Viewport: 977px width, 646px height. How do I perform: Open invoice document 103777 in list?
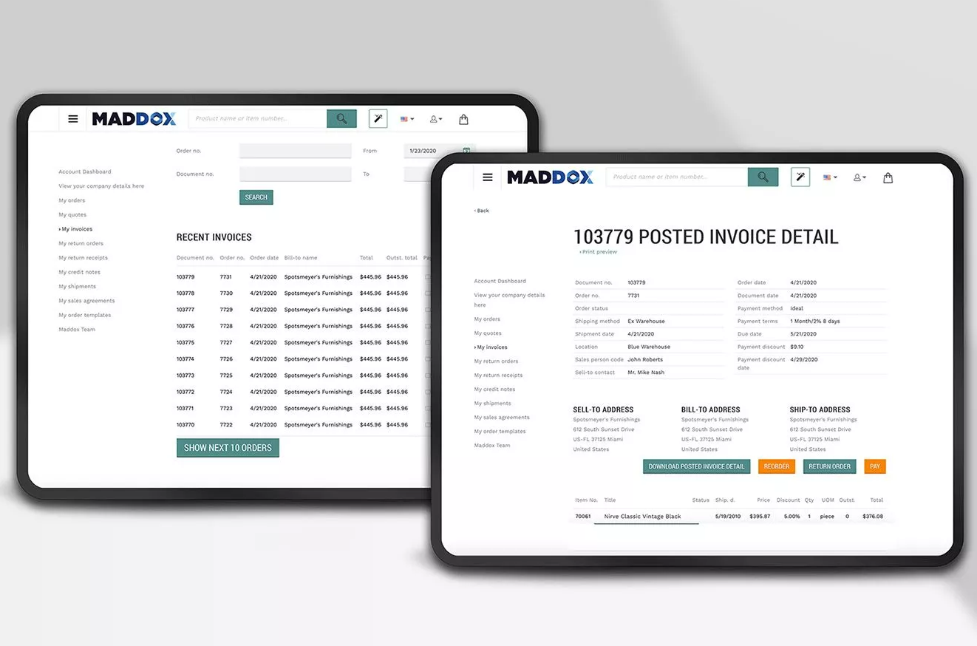click(185, 310)
